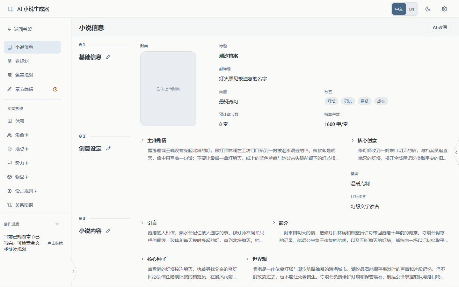Switch interface language to EN

(412, 9)
